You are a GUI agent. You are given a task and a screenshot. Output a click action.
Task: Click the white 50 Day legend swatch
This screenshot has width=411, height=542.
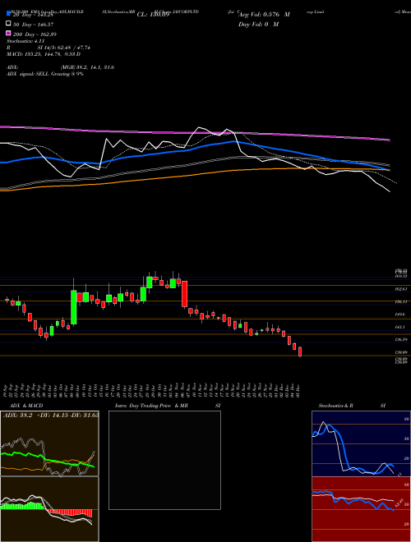click(x=8, y=24)
